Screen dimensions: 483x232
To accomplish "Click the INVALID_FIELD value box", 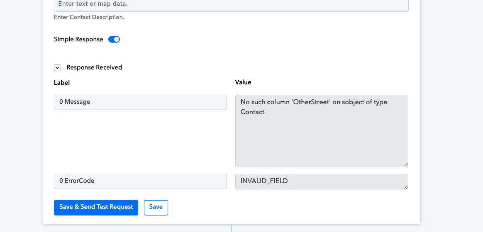I will (x=322, y=182).
